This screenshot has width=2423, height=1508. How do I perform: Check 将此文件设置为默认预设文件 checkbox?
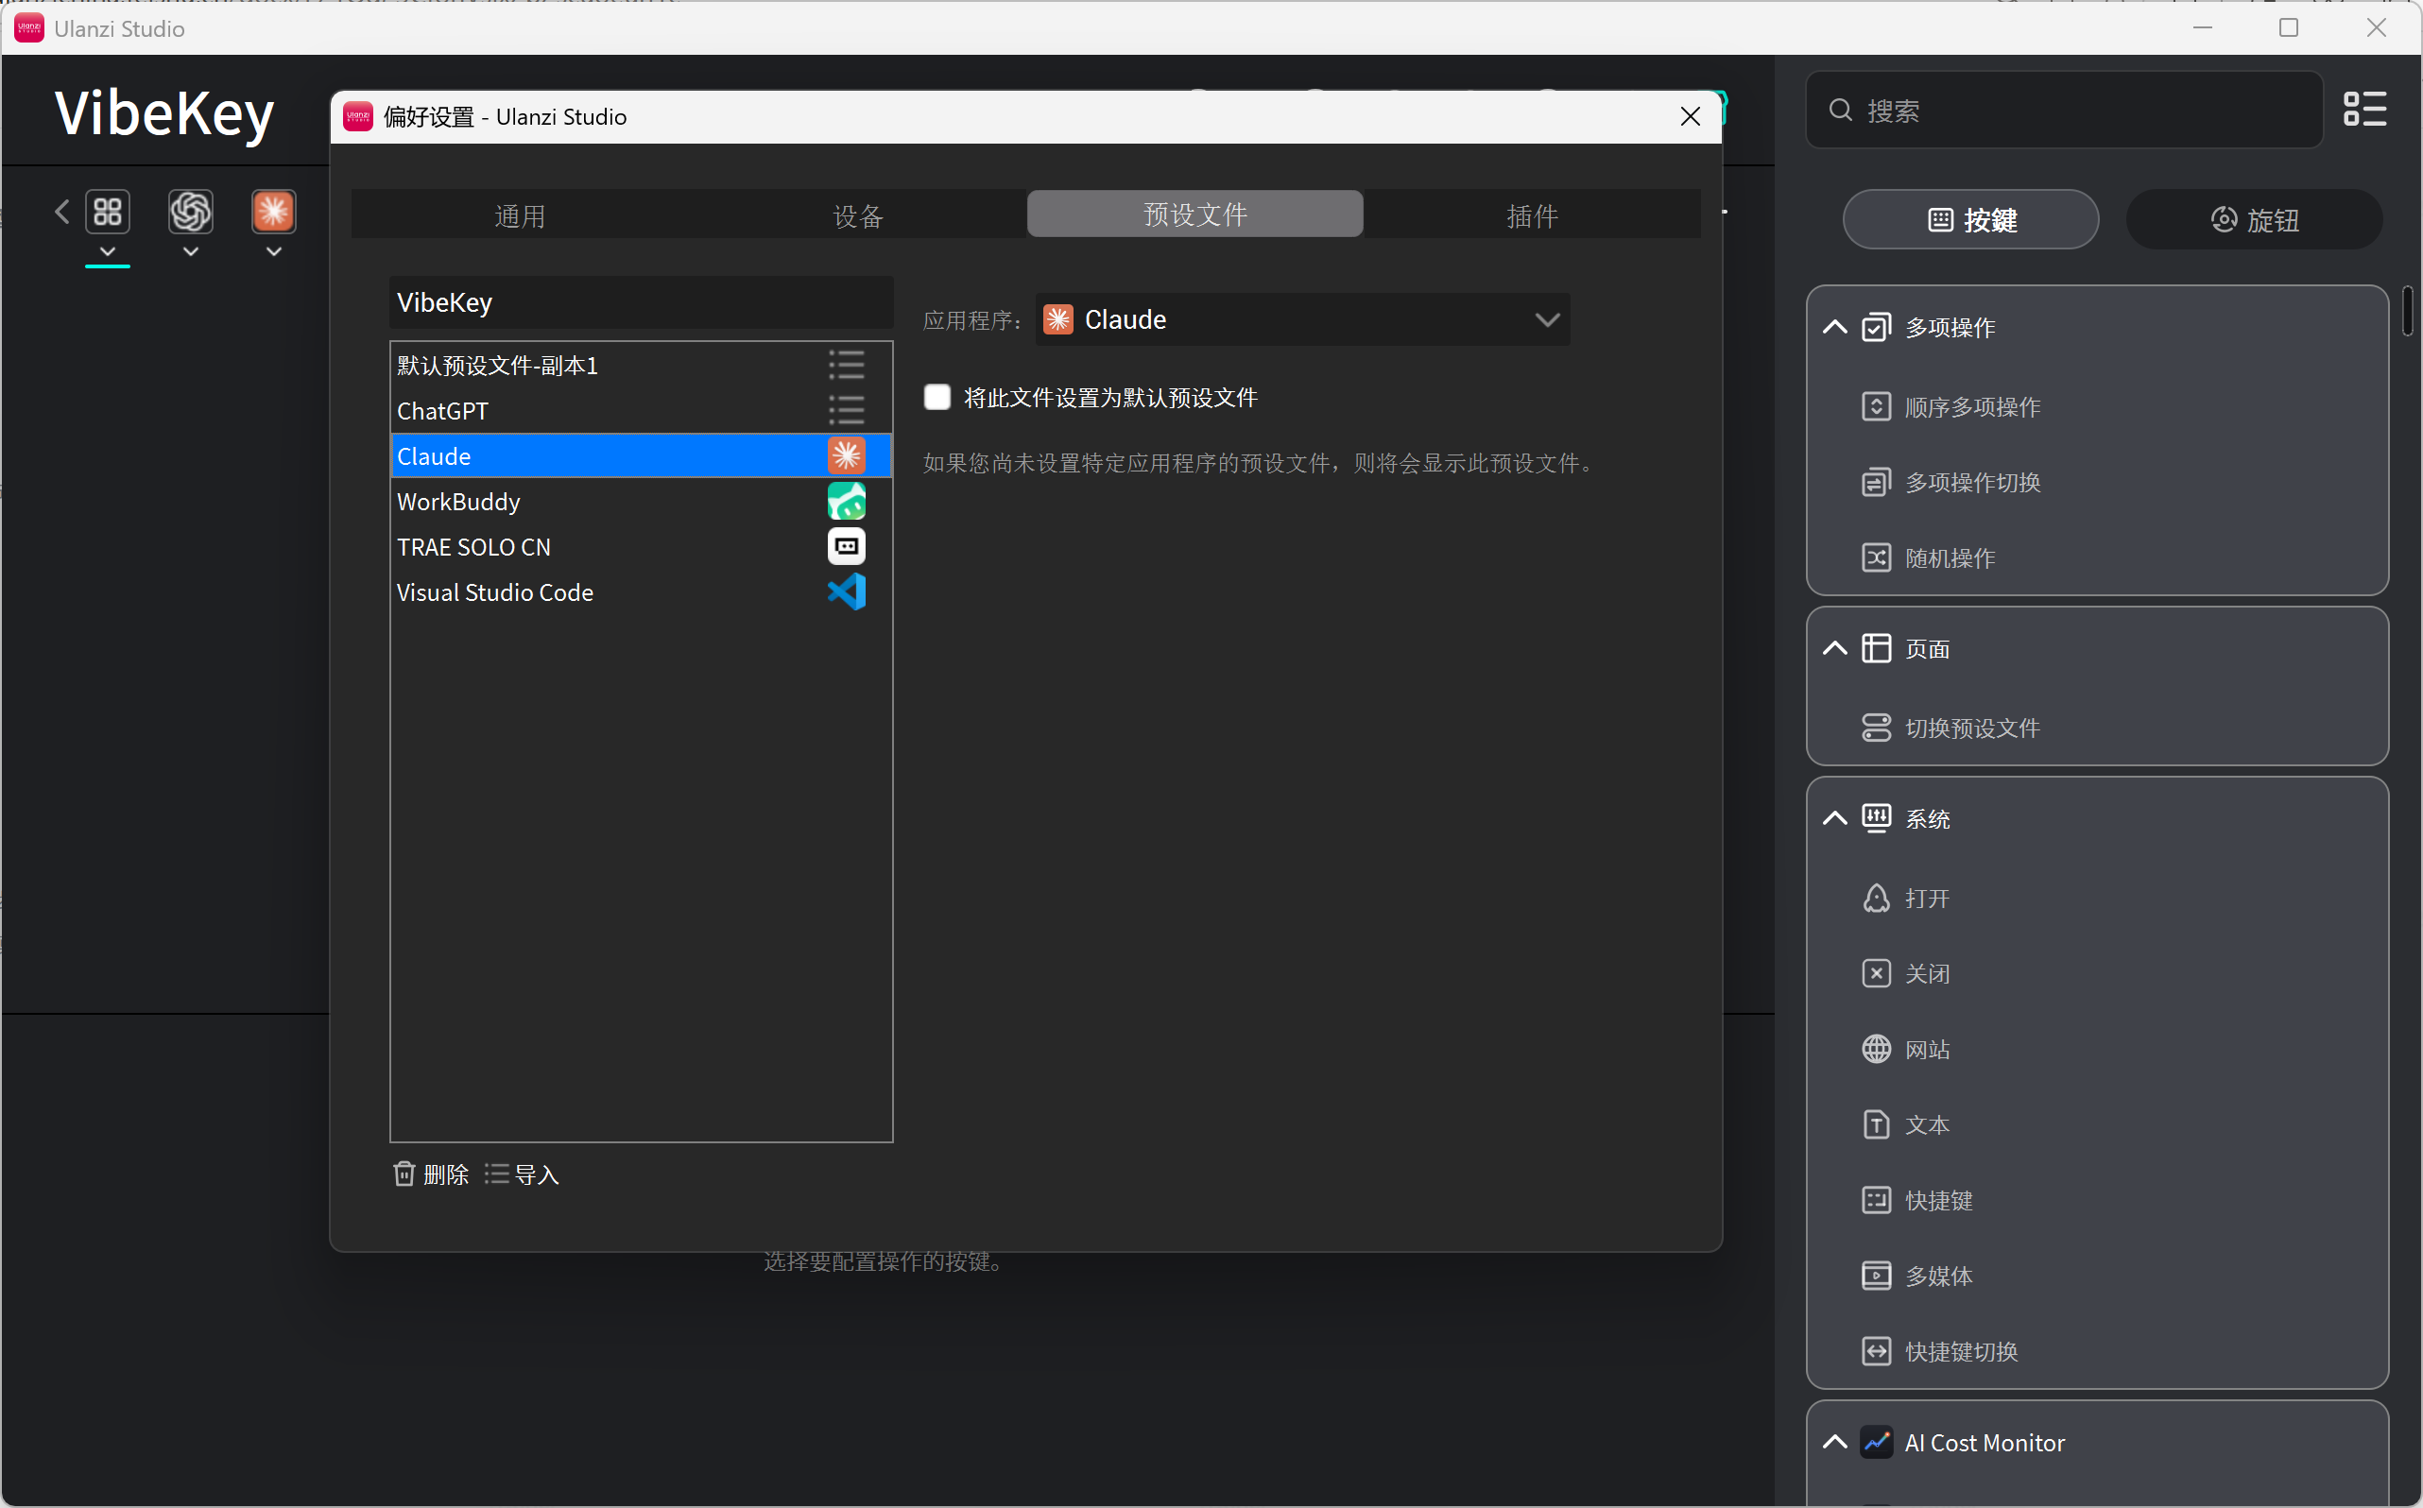pyautogui.click(x=937, y=397)
